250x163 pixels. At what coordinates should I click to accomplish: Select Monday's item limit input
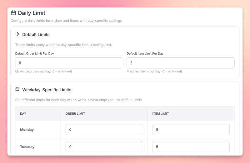pyautogui.click(x=191, y=129)
